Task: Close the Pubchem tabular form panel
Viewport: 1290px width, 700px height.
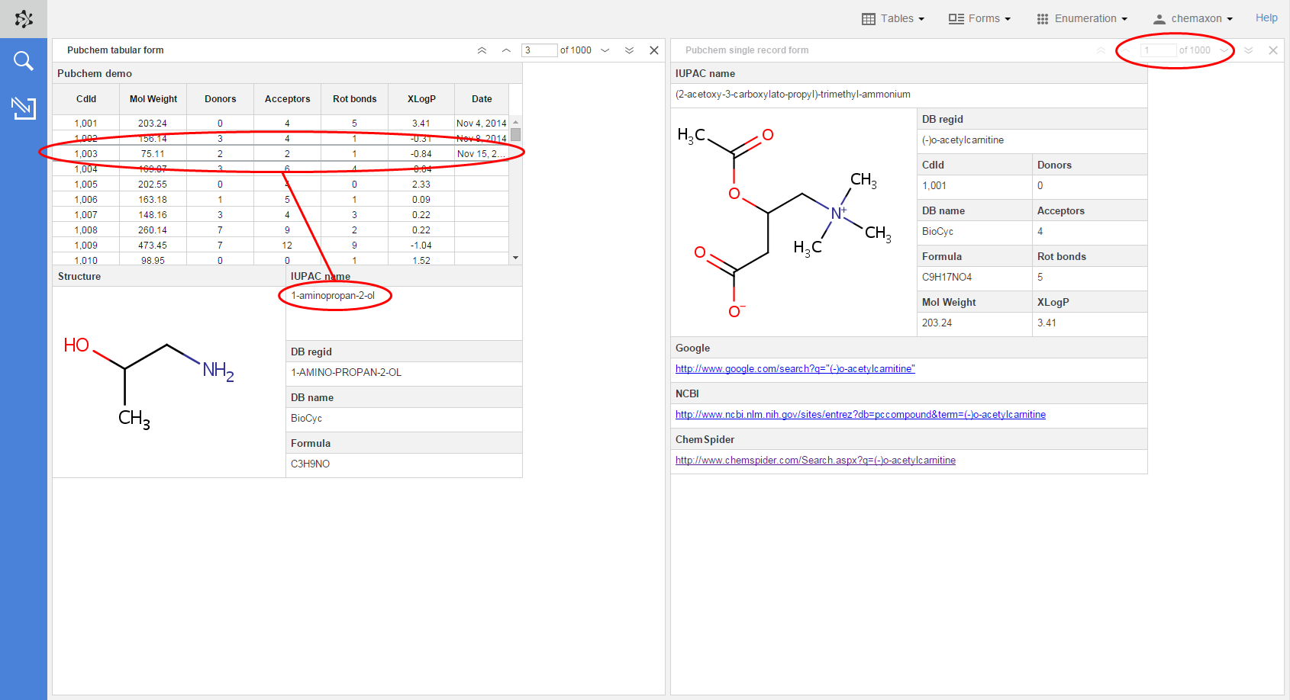Action: (x=654, y=50)
